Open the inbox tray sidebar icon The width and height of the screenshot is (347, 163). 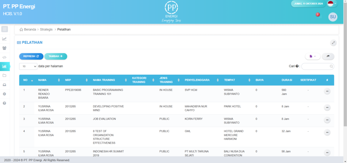tap(4, 85)
